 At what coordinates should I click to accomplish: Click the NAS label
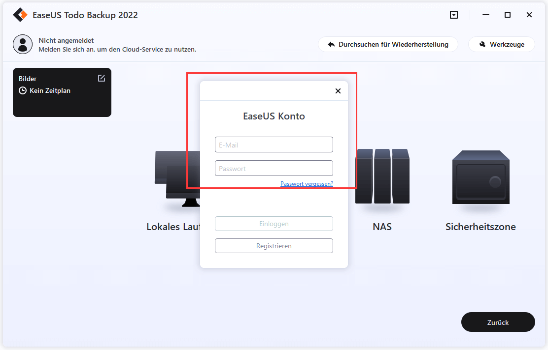pos(382,227)
